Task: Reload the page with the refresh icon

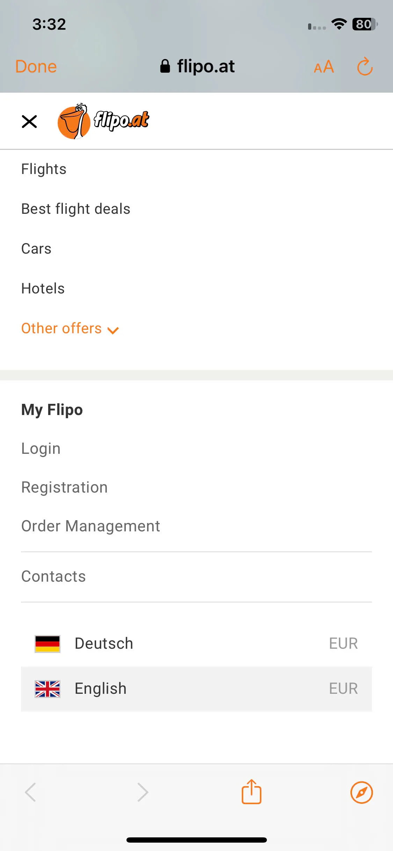Action: [365, 66]
